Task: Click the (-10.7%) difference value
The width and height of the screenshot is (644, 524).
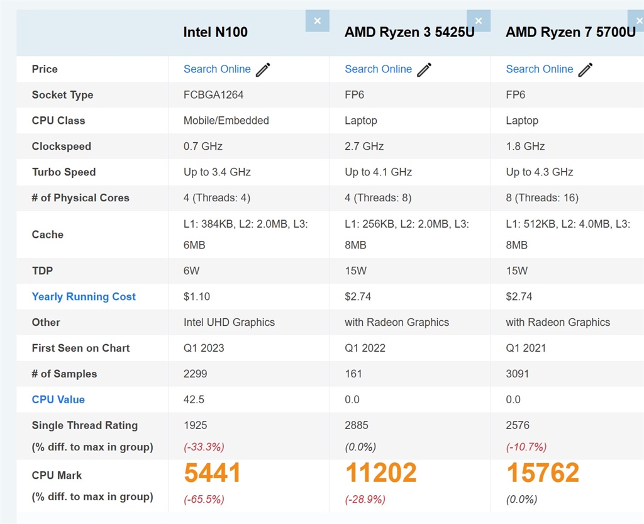Action: tap(526, 447)
